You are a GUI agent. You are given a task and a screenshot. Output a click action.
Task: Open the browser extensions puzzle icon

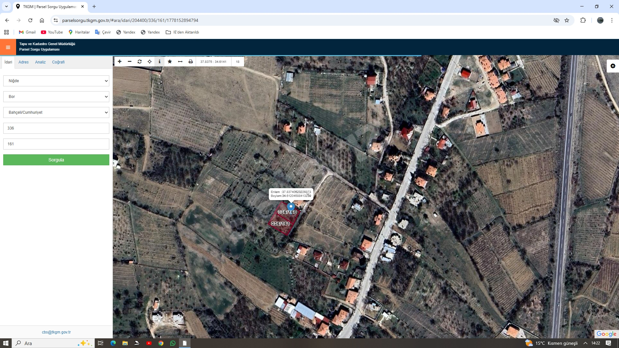click(583, 20)
